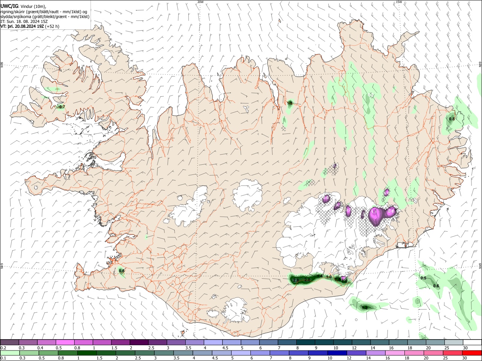Click the 0.6 precipitation value offshore southeast
This screenshot has height=361, width=482.
[x=436, y=286]
